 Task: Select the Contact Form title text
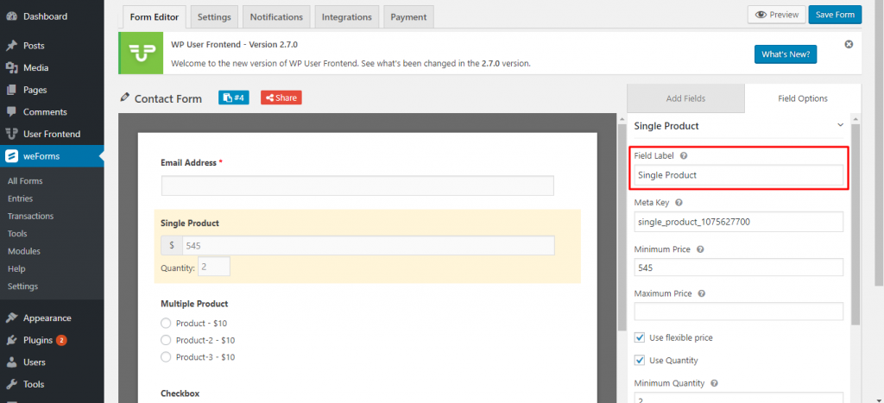pyautogui.click(x=168, y=98)
